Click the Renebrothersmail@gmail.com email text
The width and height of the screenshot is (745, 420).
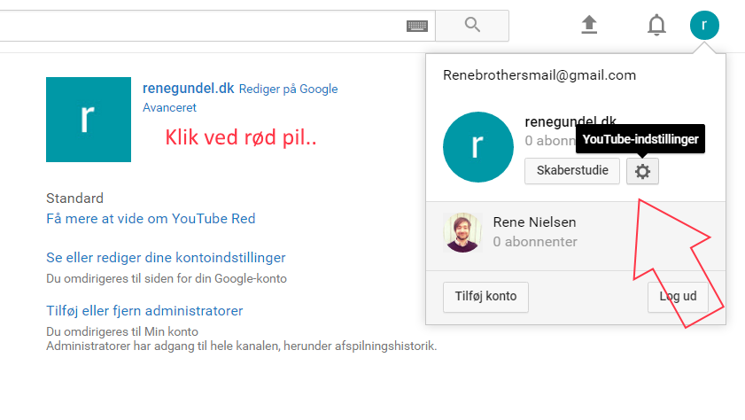[x=539, y=75]
